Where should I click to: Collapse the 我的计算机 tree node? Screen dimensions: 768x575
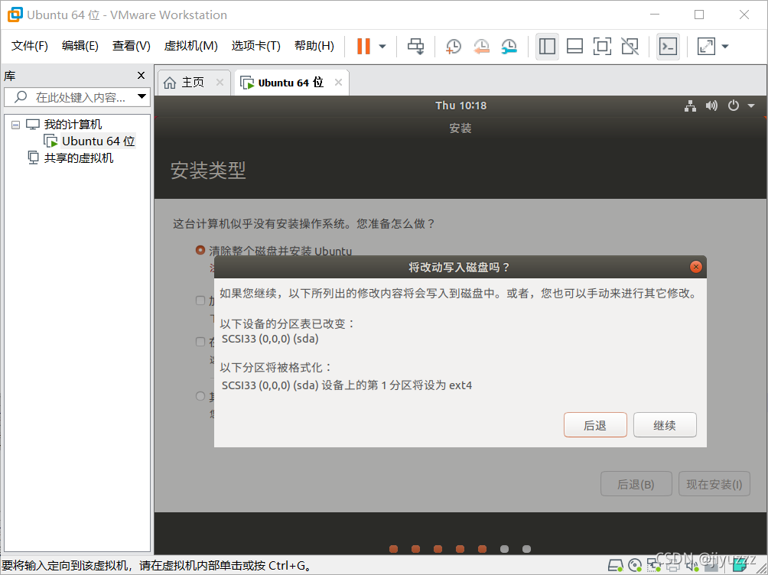click(15, 124)
